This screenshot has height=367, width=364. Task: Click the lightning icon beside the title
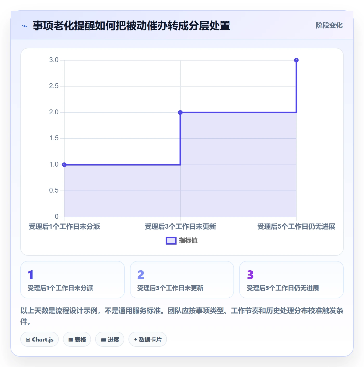tap(25, 26)
